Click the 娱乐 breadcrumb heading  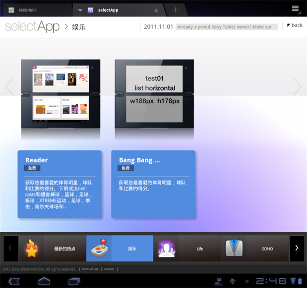pyautogui.click(x=78, y=27)
